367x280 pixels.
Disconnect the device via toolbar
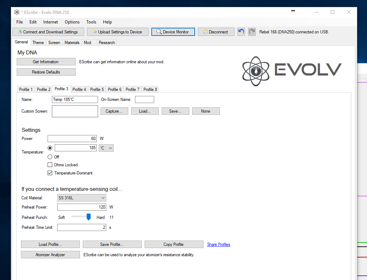pos(216,32)
